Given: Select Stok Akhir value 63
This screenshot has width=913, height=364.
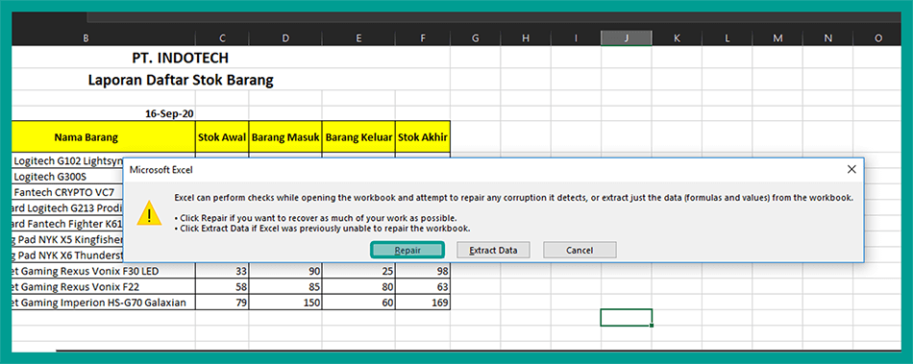Looking at the screenshot, I should pyautogui.click(x=423, y=286).
